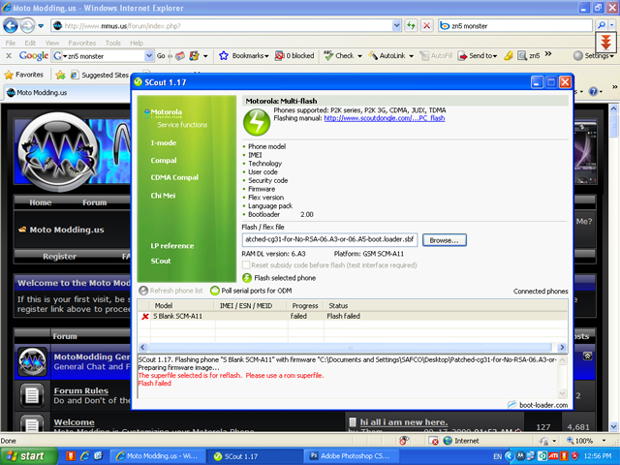Click the Google toolbar Go button
This screenshot has width=620, height=465.
[161, 56]
